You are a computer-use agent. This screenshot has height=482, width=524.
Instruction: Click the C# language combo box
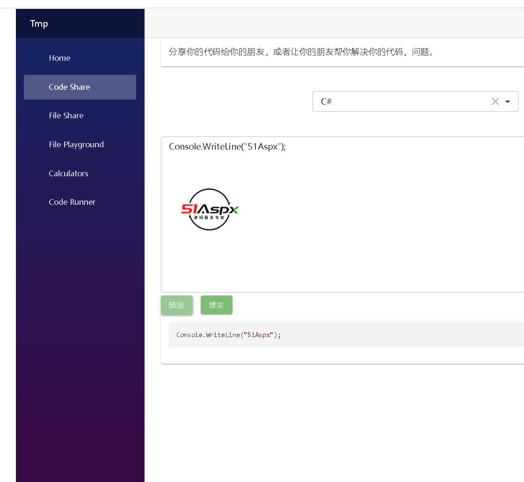(x=415, y=101)
